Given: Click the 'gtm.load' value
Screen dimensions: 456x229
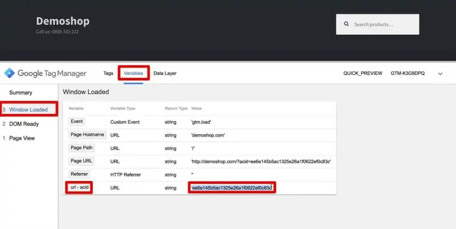Looking at the screenshot, I should coord(201,122).
